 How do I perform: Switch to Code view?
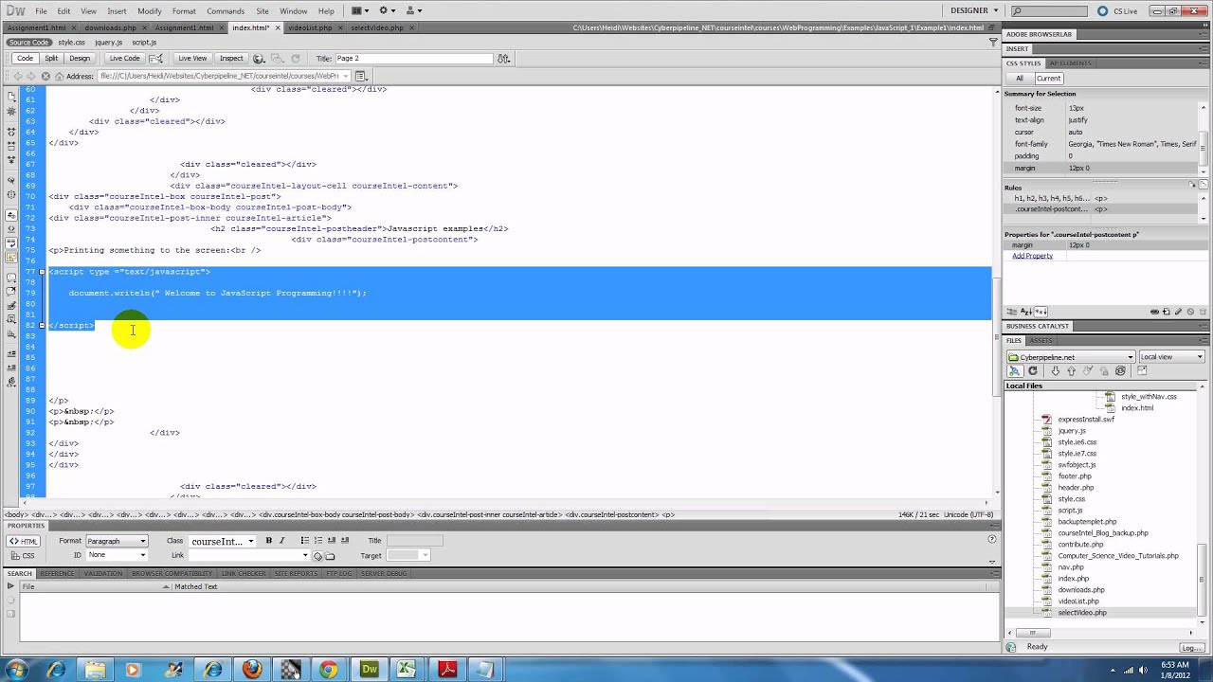(x=25, y=59)
